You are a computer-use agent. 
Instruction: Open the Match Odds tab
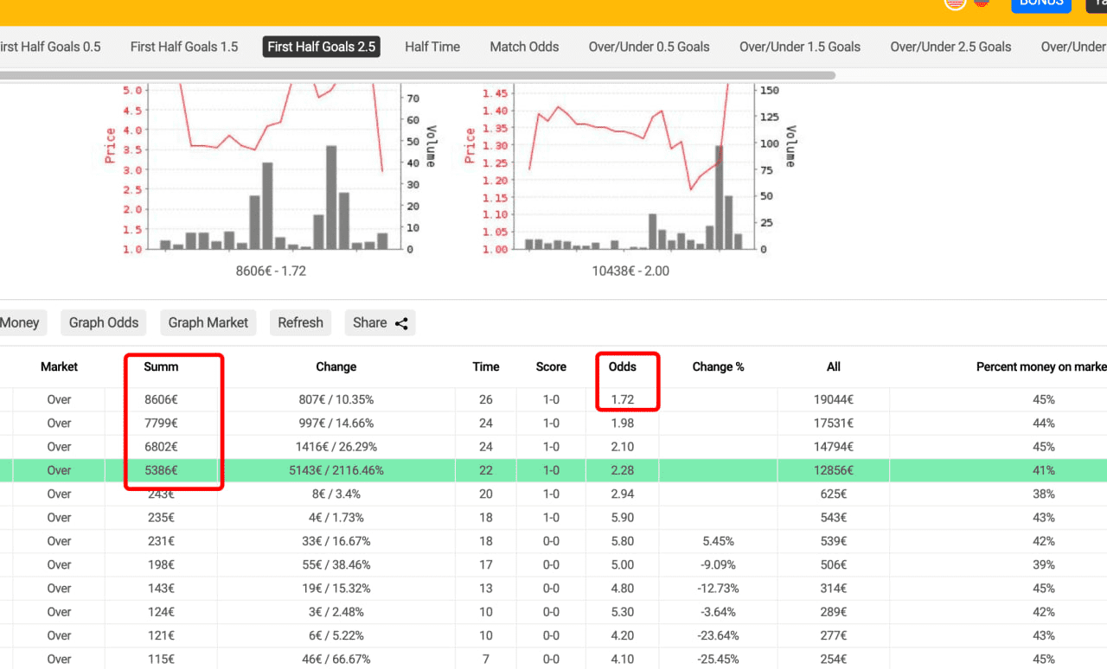tap(524, 47)
